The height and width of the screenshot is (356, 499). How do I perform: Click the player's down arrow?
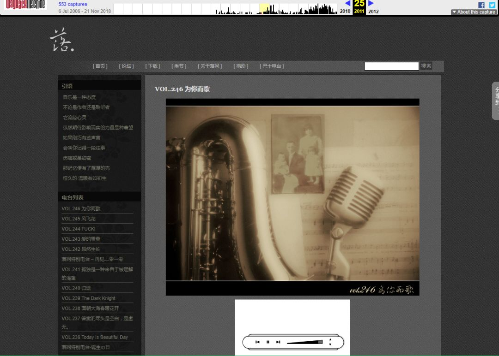coord(330,344)
